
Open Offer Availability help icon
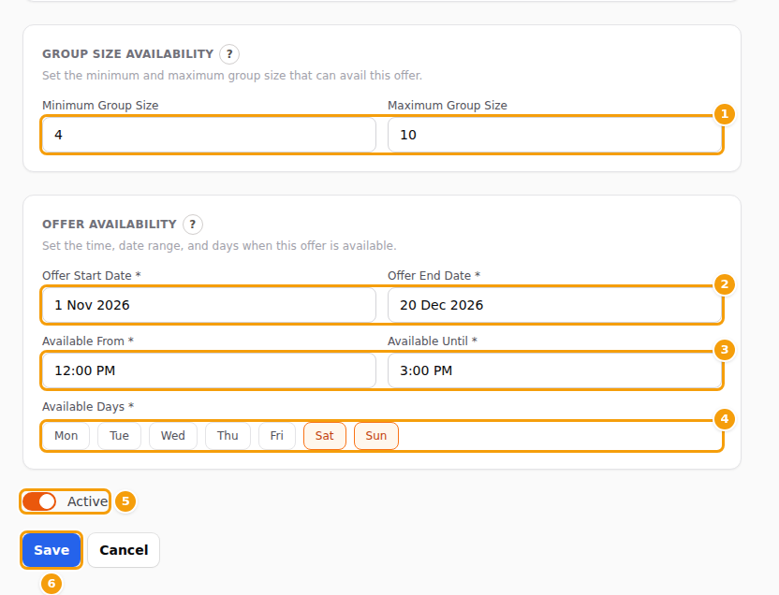point(192,225)
